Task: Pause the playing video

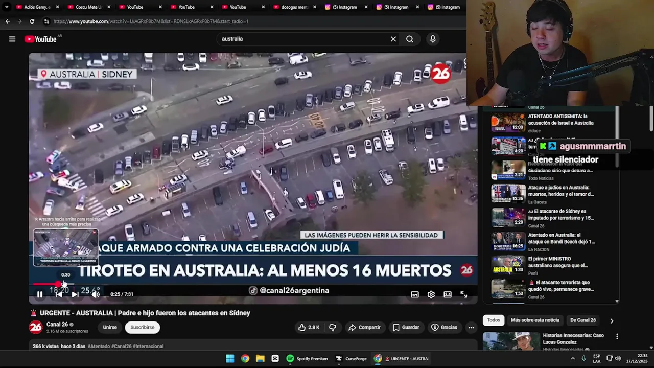Action: (40, 294)
